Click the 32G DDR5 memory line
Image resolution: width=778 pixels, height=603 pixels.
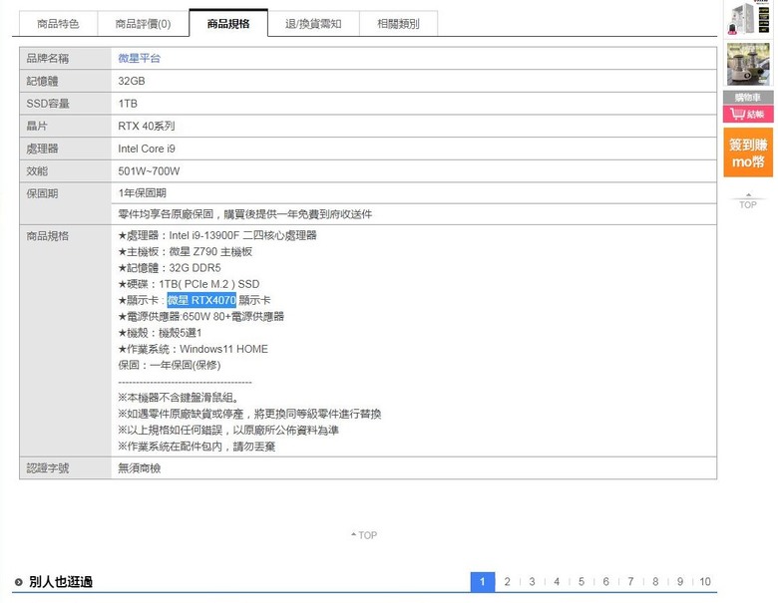pyautogui.click(x=170, y=268)
